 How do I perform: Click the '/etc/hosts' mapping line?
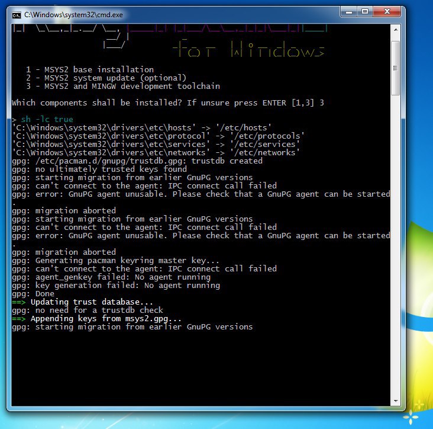(x=141, y=128)
